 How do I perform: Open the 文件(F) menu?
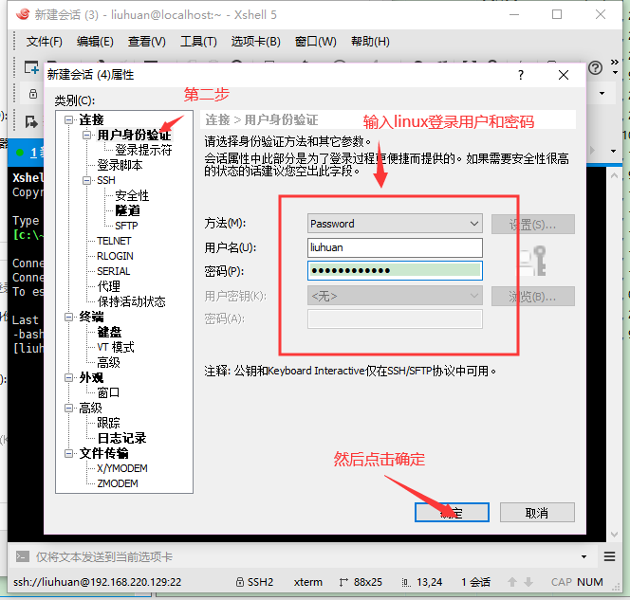pyautogui.click(x=45, y=42)
